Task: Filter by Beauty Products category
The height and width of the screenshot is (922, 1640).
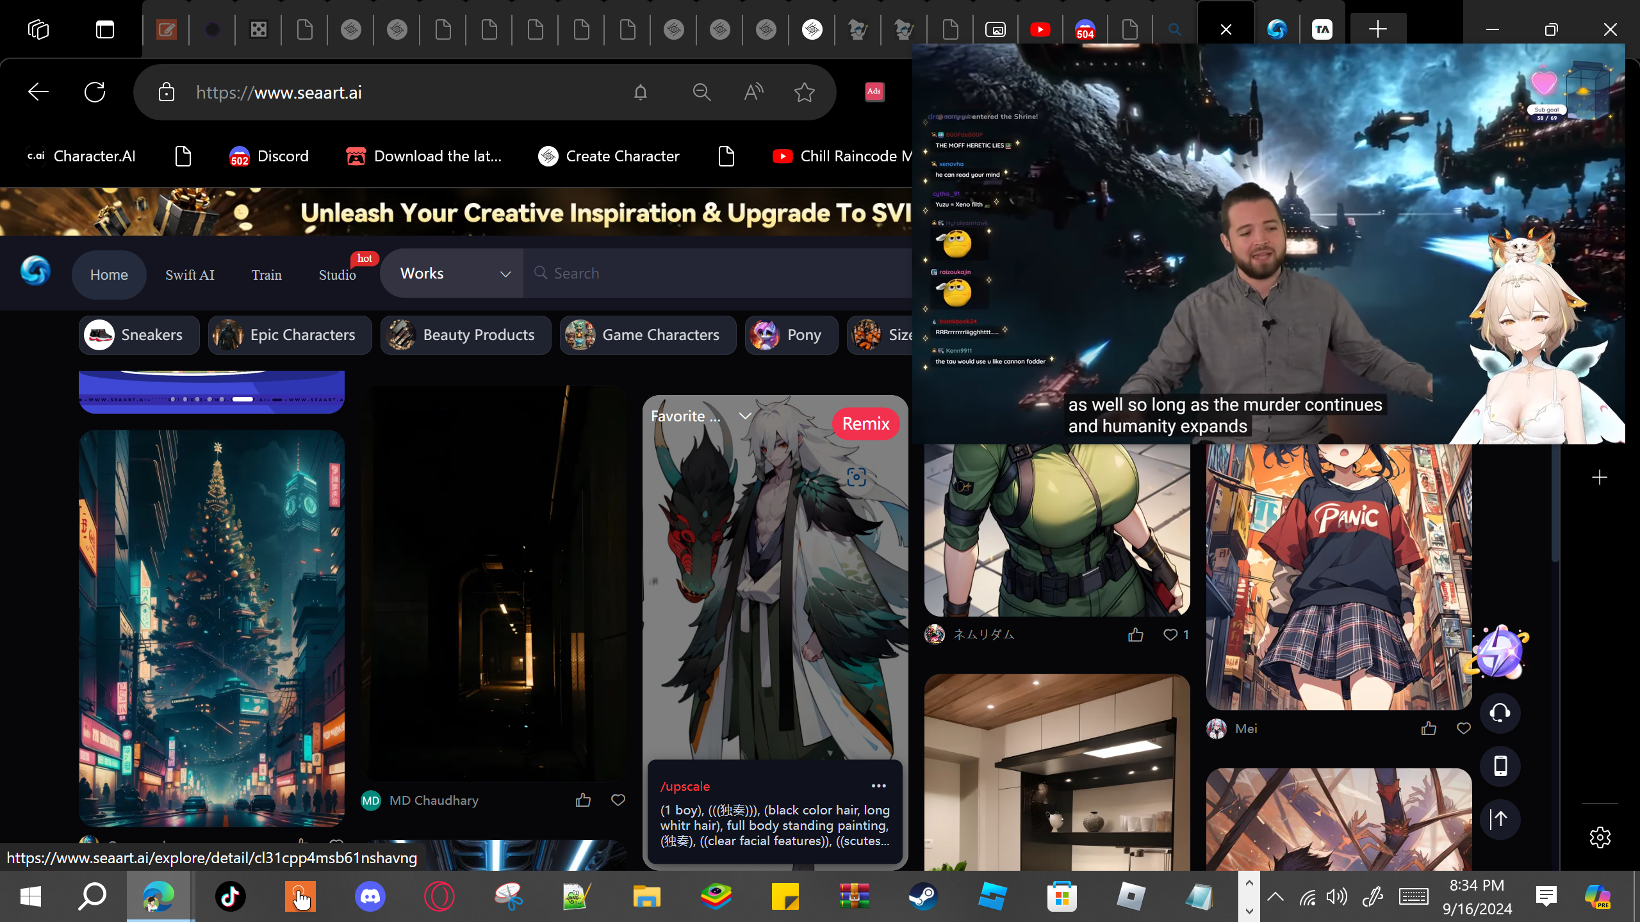Action: (466, 335)
